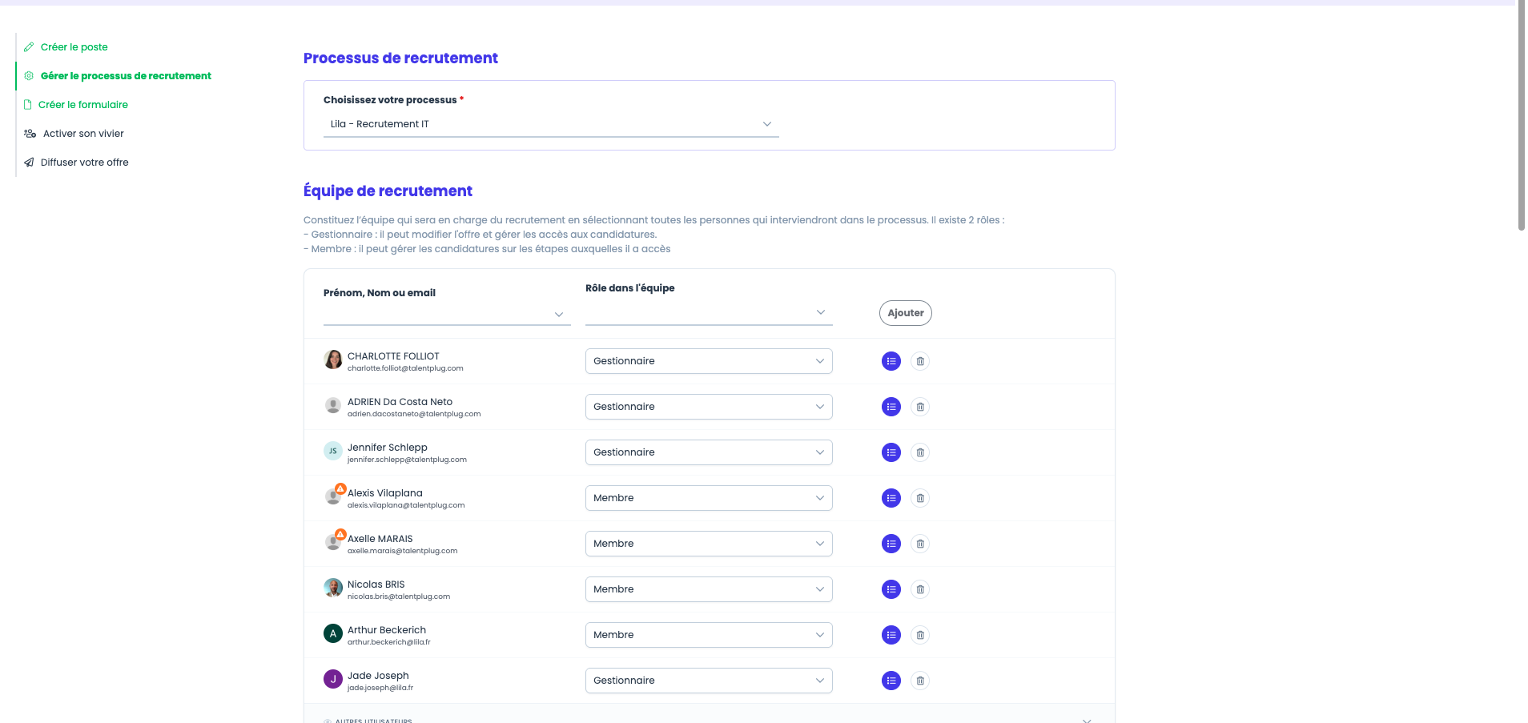Screen dimensions: 1528x723
Task: Go to Activer son vivier step
Action: 74,134
